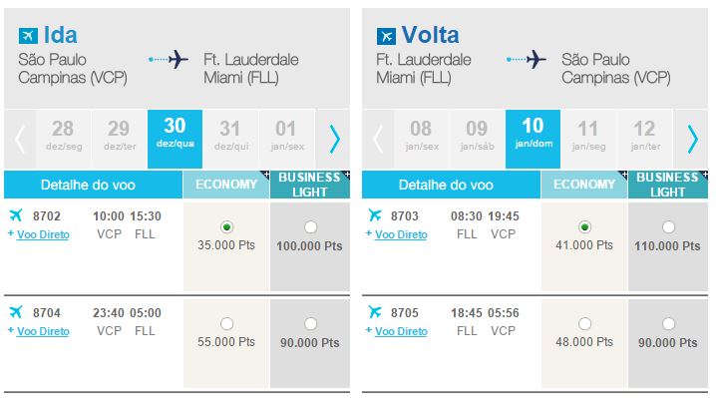Screen dimensions: 716x398
Task: Click the Volta airplane icon
Action: tap(386, 36)
